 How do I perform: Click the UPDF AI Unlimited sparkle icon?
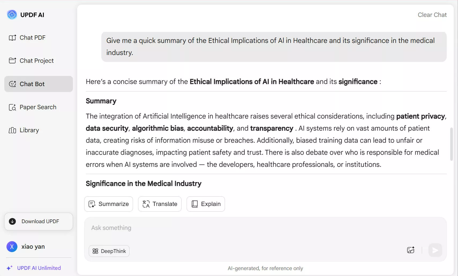(x=10, y=268)
